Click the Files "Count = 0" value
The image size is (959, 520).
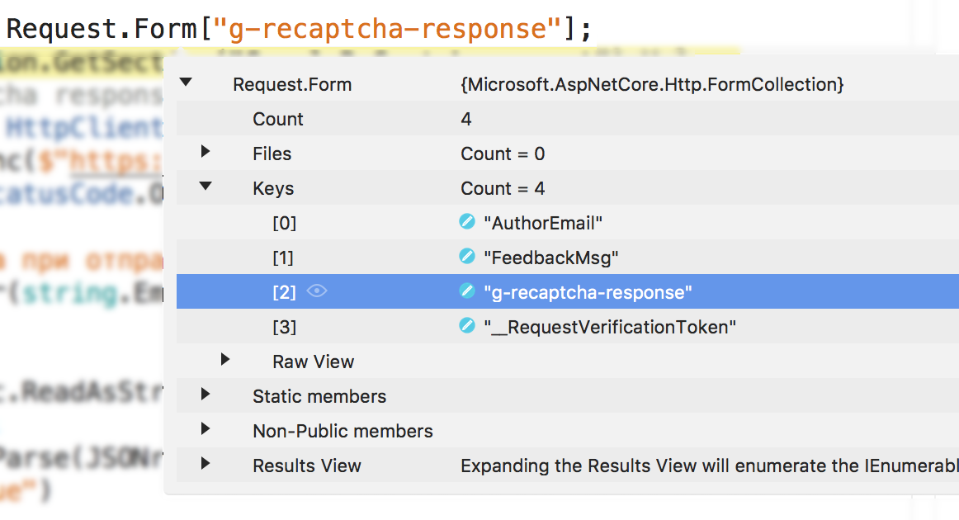[503, 154]
